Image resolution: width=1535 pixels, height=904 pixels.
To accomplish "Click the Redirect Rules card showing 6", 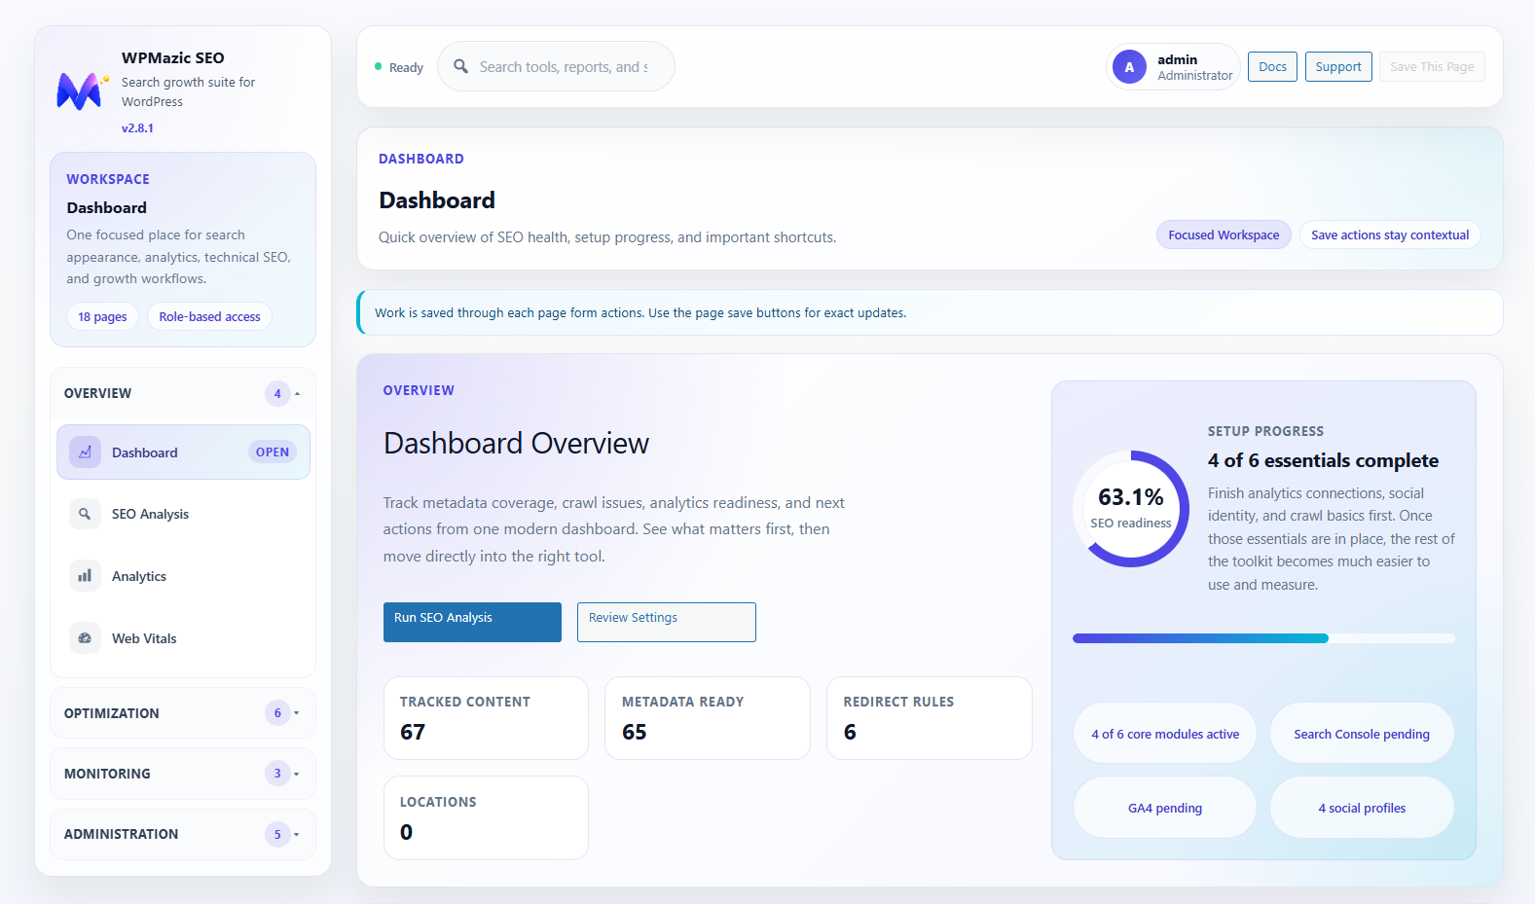I will click(x=930, y=718).
